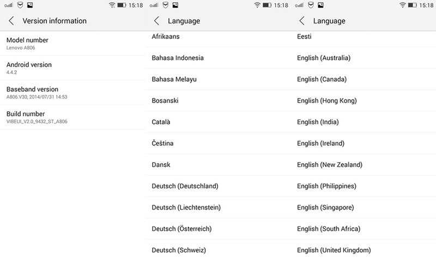
Task: Tap back arrow beside Version information title
Action: 11,21
